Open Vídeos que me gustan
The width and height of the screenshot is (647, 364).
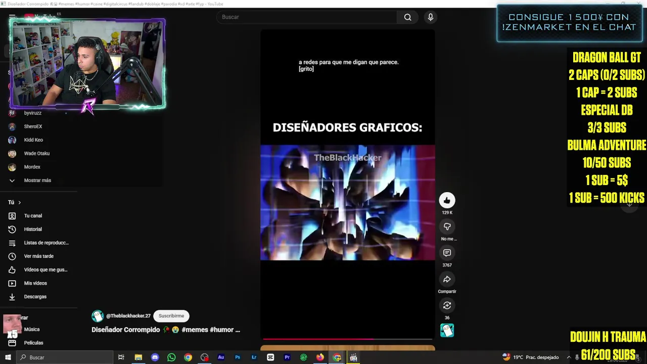(38, 269)
